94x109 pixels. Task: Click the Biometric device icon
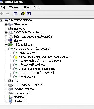click(10, 29)
